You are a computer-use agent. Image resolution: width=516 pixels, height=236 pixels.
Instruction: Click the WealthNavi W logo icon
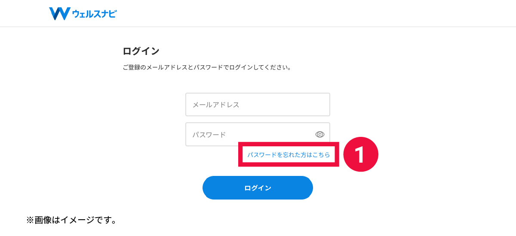pyautogui.click(x=59, y=14)
